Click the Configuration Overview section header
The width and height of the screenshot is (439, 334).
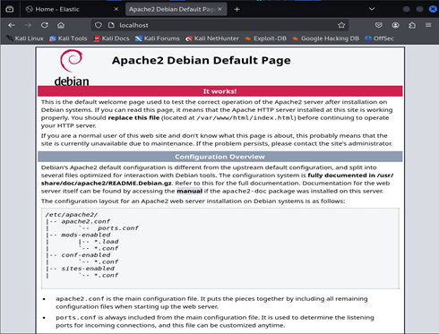click(220, 157)
